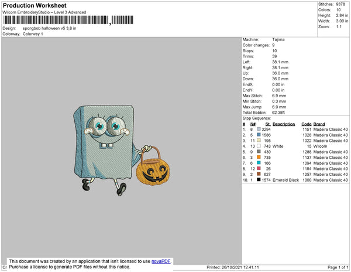Viewport: 351px width, 272px height.
Task: Click code '1257' in stop 9
Action: [307, 174]
